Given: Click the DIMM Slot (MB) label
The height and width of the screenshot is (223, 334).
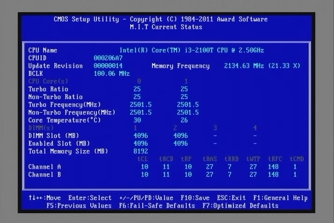Looking at the screenshot, I should pyautogui.click(x=53, y=136).
